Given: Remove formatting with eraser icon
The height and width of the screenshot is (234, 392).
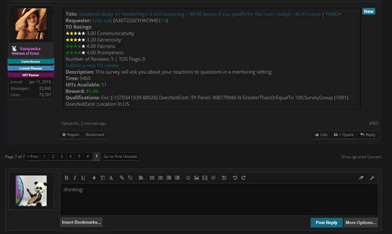Looking at the screenshot, I should 361,178.
